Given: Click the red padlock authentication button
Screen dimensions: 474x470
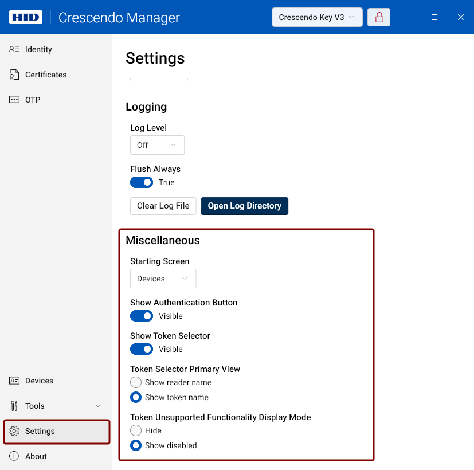Looking at the screenshot, I should pyautogui.click(x=379, y=17).
